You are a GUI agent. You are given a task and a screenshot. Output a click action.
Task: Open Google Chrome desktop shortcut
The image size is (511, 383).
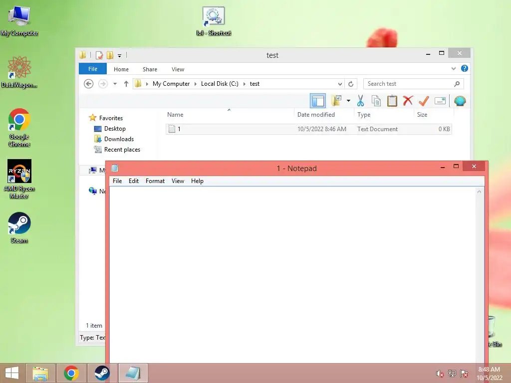coord(19,128)
